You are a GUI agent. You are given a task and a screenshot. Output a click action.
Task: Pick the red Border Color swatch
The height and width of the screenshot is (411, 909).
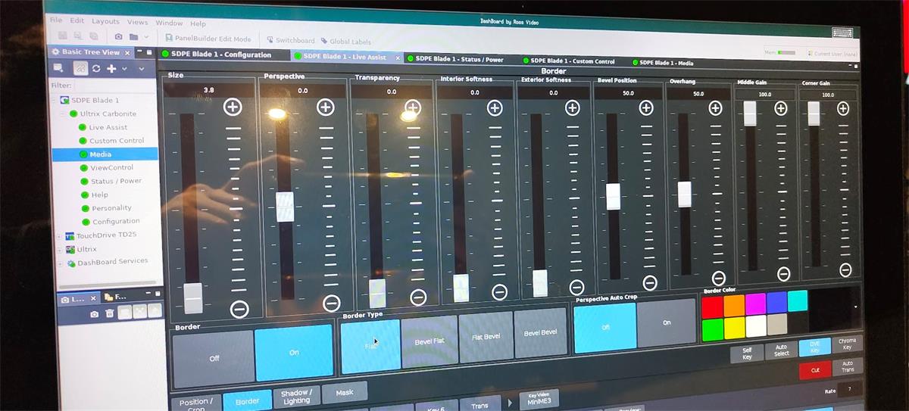[x=712, y=307]
